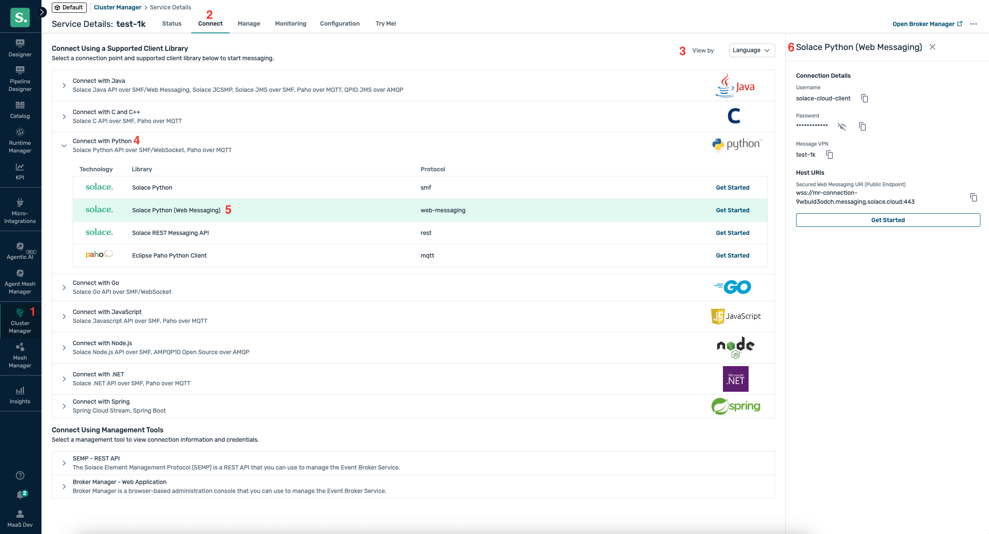Switch to the Status tab
This screenshot has height=534, width=989.
point(172,23)
